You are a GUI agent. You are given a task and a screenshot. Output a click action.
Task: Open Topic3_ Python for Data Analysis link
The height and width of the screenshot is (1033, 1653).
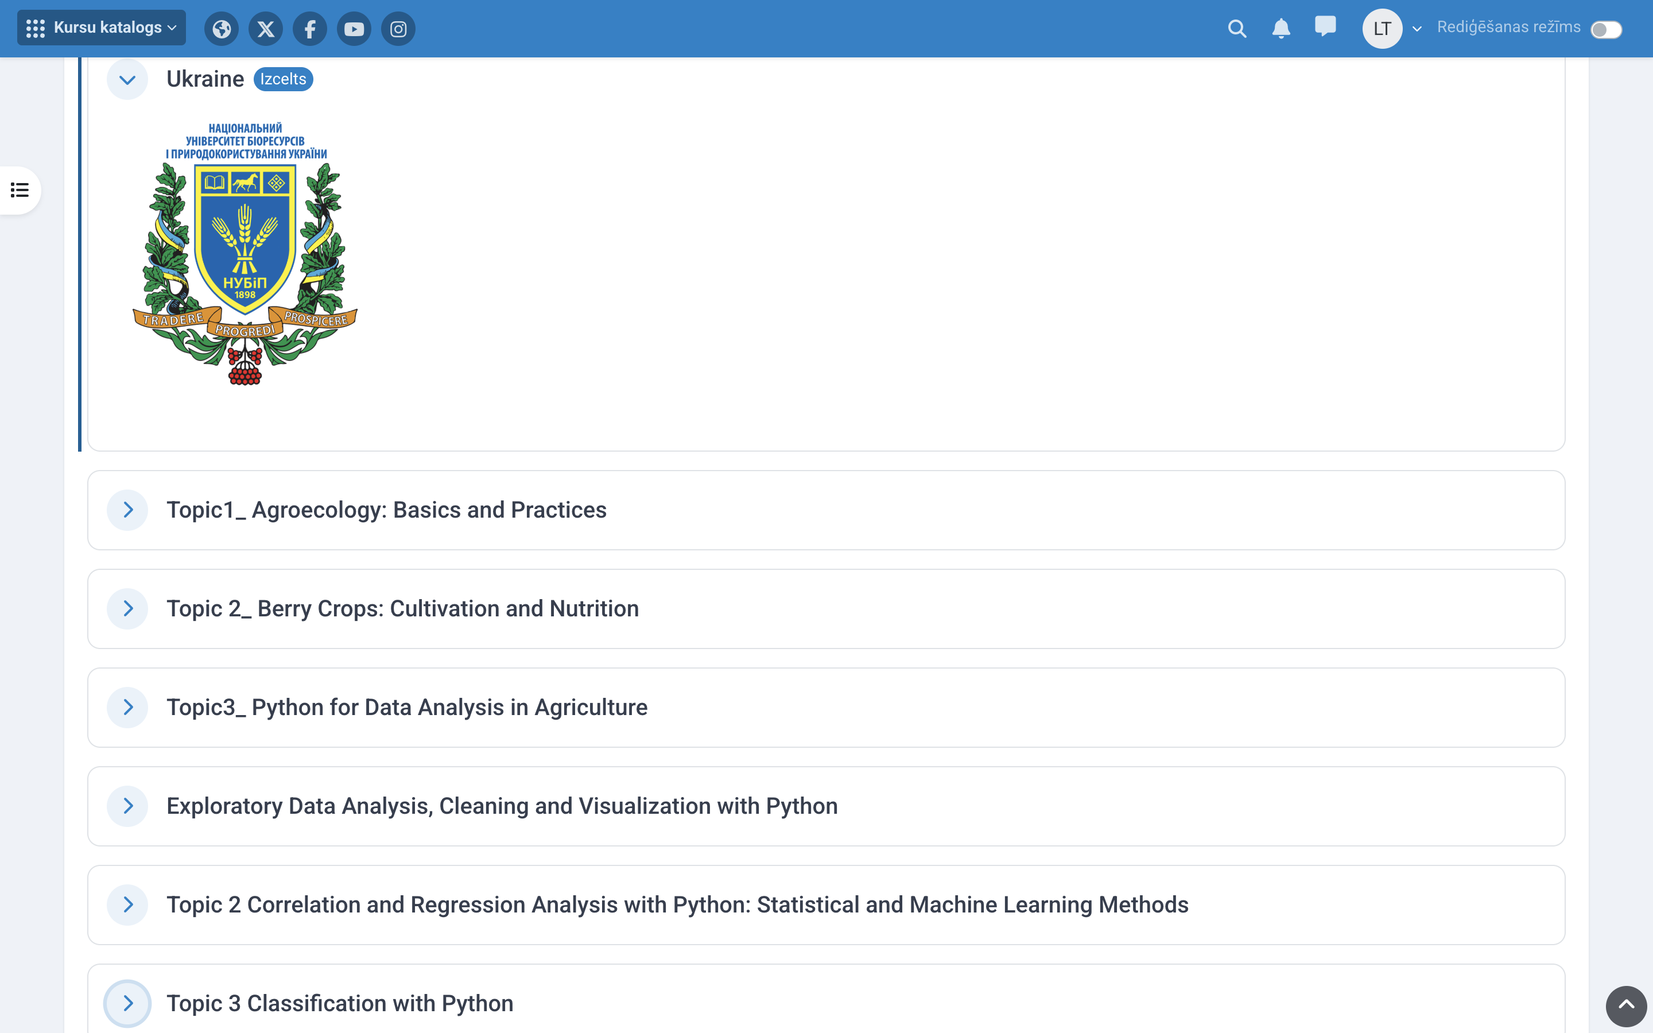(406, 707)
